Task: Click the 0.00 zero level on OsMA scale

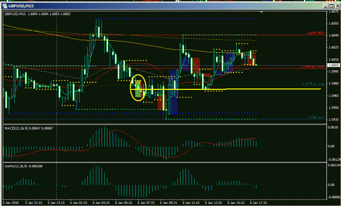Action: (x=331, y=185)
